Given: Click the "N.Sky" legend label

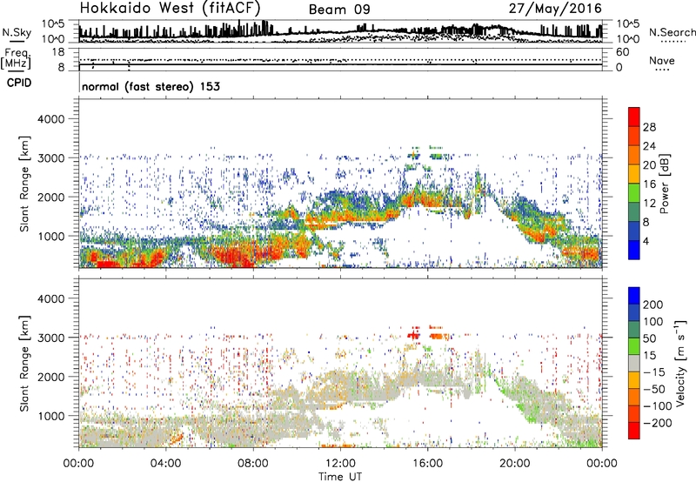Looking at the screenshot, I should coord(17,32).
